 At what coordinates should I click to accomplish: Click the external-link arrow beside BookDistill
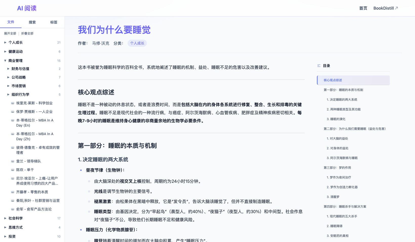[397, 8]
